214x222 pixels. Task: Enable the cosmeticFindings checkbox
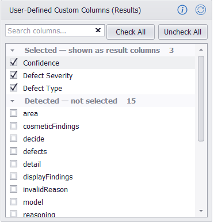pos(14,126)
